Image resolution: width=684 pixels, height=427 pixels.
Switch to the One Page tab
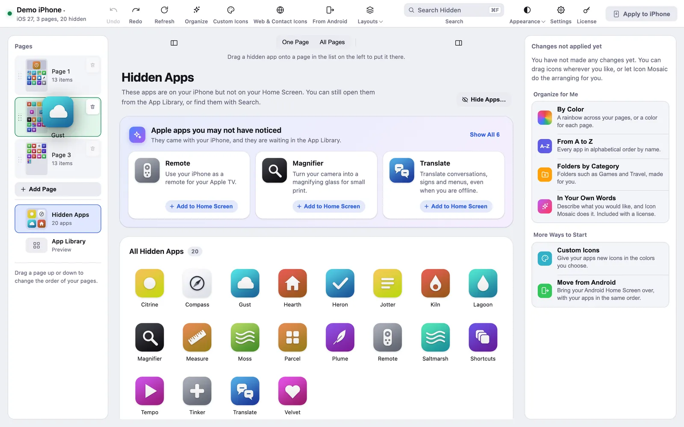(x=295, y=42)
